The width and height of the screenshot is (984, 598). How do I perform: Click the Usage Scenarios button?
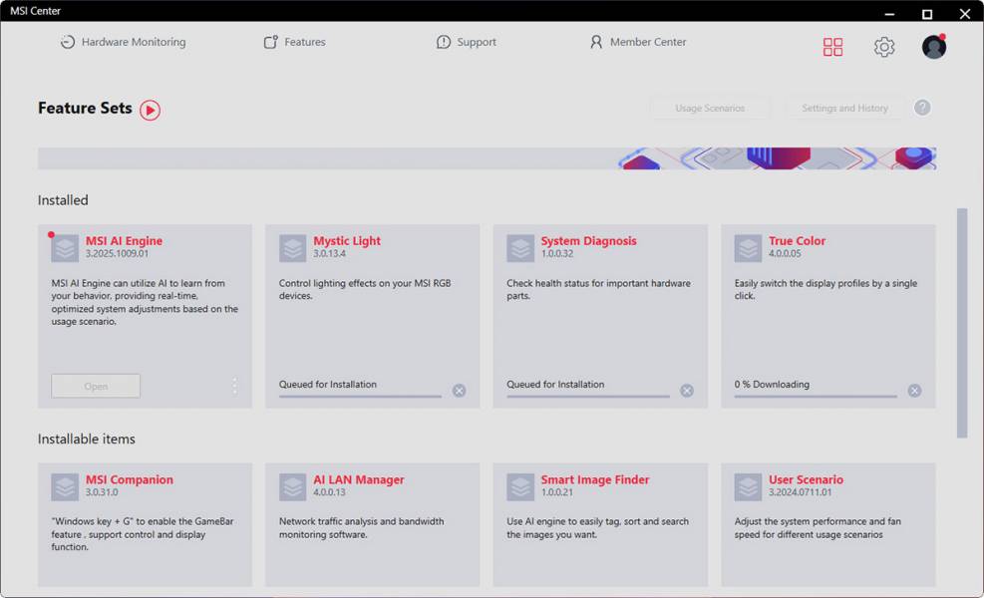[x=710, y=108]
